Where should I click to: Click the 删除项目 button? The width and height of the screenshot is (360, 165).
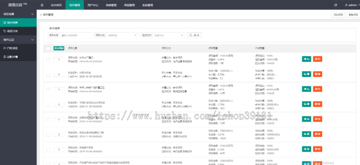(353, 15)
